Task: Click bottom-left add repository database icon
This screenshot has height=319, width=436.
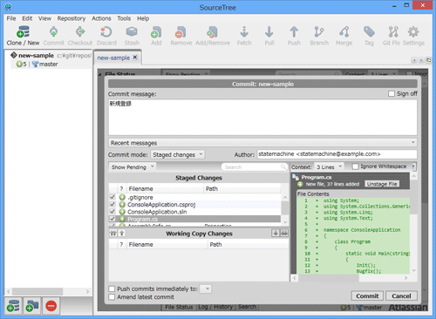Action: click(13, 306)
